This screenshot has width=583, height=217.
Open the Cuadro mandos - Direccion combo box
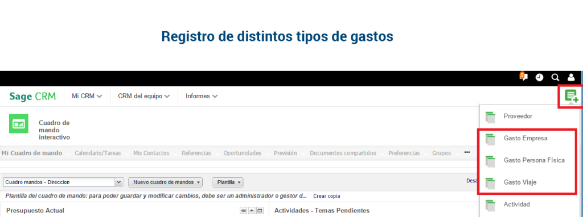pos(63,182)
